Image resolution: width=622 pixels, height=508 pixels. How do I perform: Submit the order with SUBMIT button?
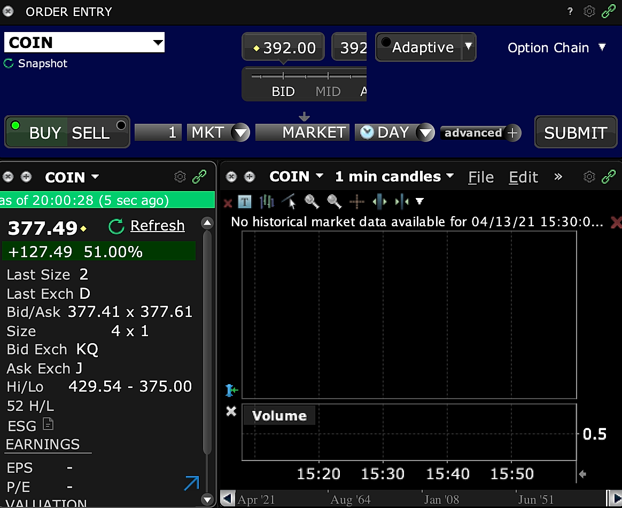(576, 132)
